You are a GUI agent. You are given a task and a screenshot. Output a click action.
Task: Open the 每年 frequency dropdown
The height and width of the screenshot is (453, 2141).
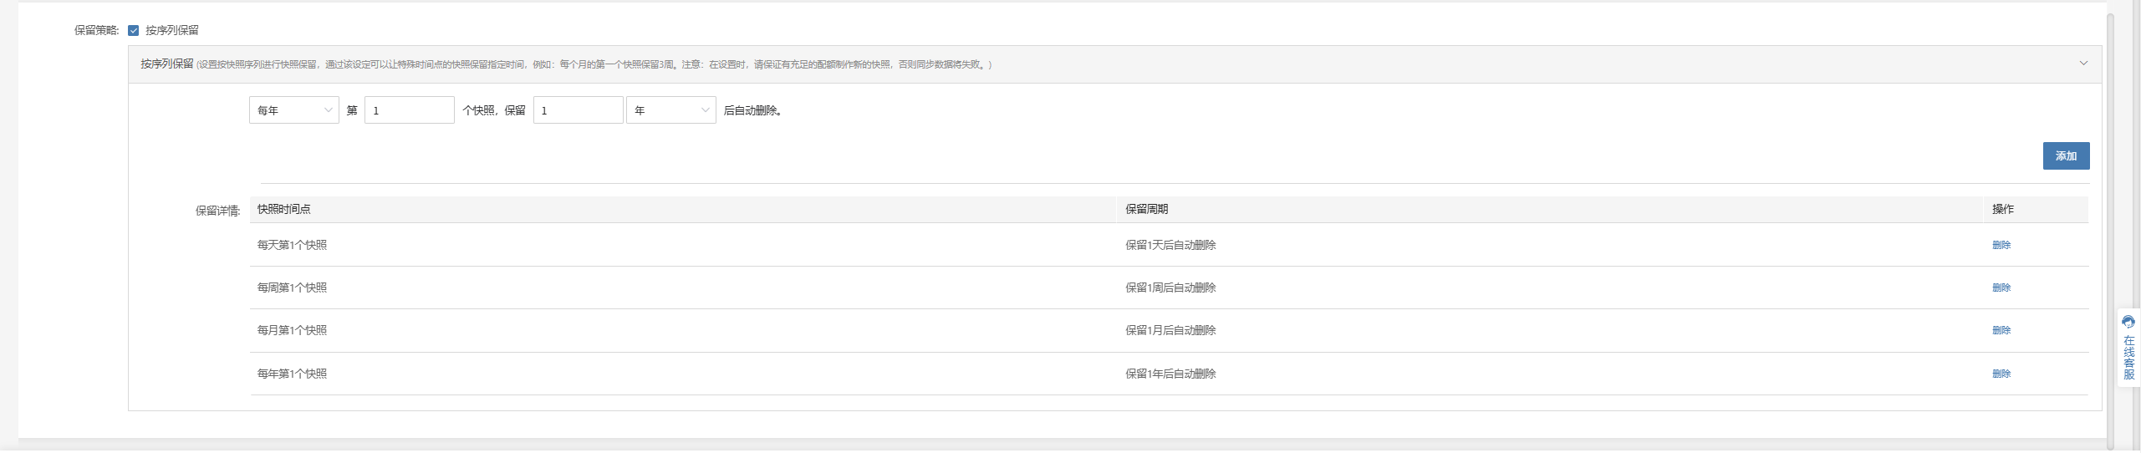coord(294,110)
